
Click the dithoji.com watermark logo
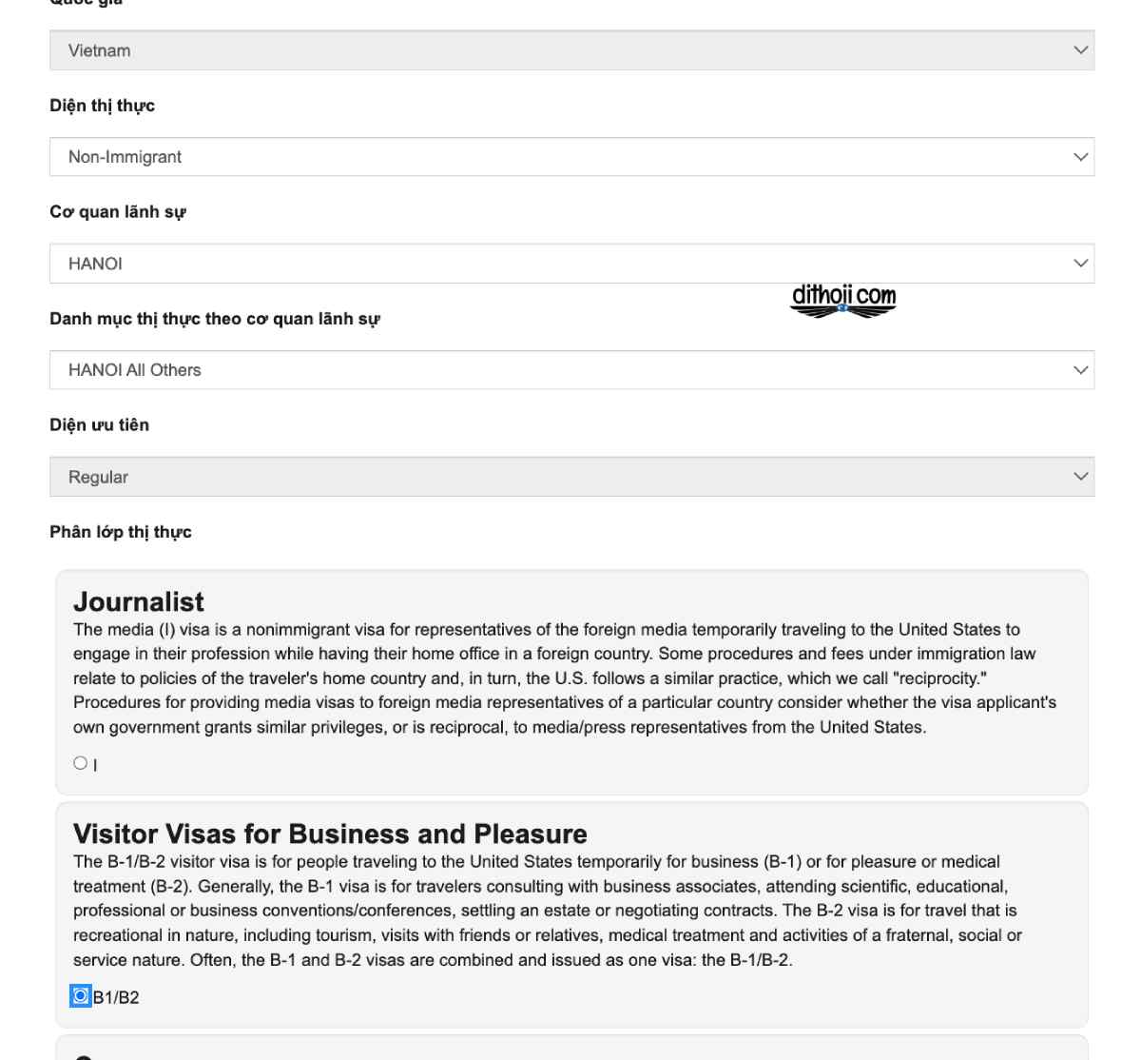[x=843, y=301]
